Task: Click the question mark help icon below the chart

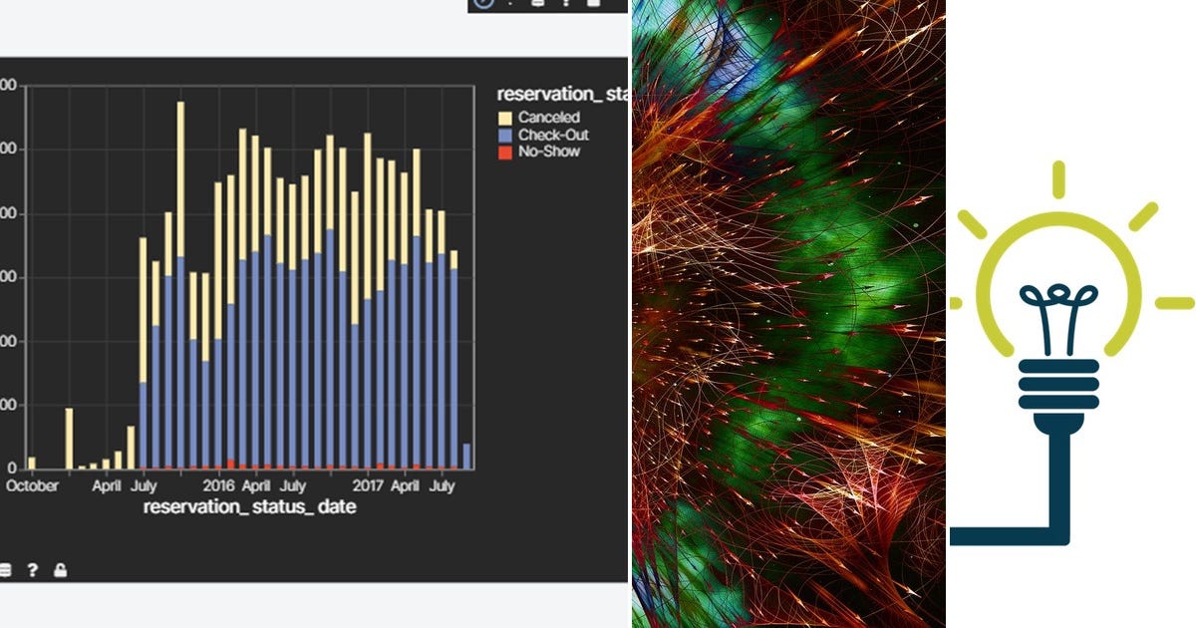Action: tap(32, 570)
